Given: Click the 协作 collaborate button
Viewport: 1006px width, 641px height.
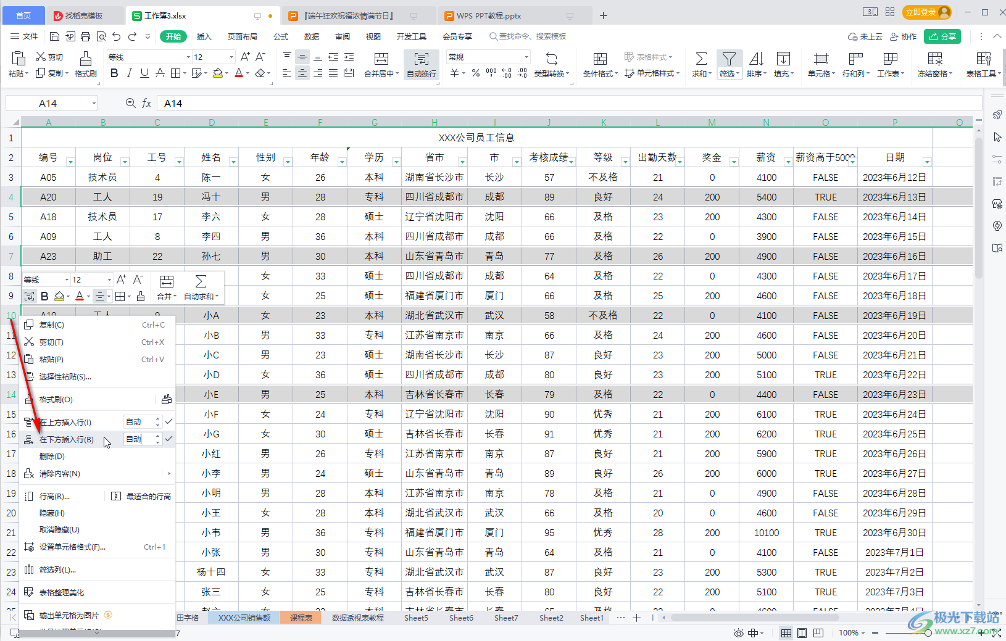Looking at the screenshot, I should click(904, 36).
